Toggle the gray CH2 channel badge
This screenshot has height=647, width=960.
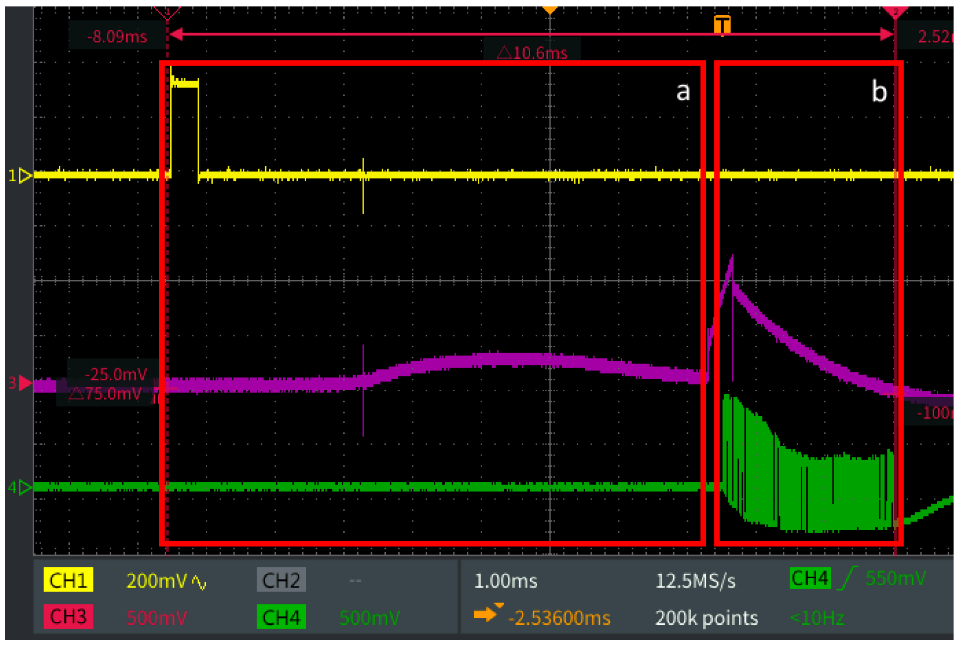pyautogui.click(x=281, y=580)
